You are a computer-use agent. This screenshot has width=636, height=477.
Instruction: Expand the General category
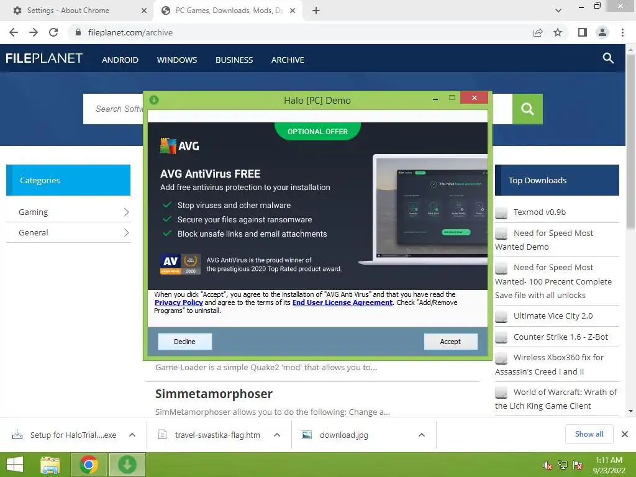68,232
